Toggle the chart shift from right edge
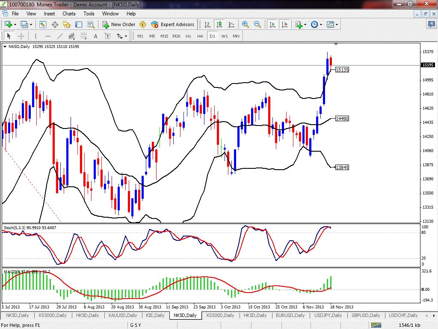The height and width of the screenshot is (329, 438). click(284, 24)
